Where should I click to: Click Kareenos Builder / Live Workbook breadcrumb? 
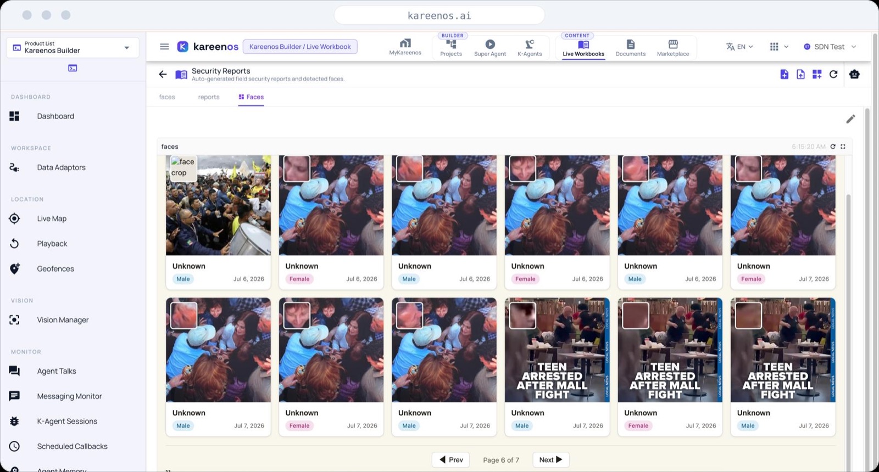point(300,47)
